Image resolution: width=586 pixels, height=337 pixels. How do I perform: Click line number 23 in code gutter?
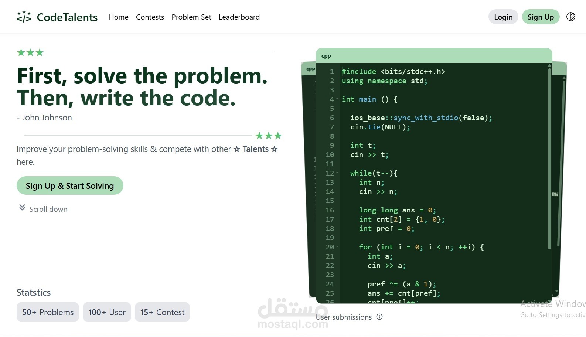tap(330, 275)
